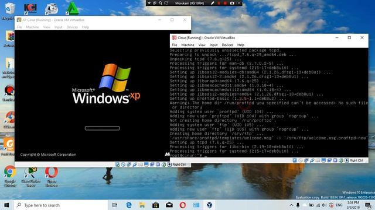The width and height of the screenshot is (375, 210).
Task: Open View menu in Cinur window
Action: coord(202,45)
